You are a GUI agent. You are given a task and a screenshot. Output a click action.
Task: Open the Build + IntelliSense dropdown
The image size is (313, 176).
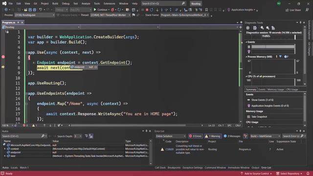(265, 136)
